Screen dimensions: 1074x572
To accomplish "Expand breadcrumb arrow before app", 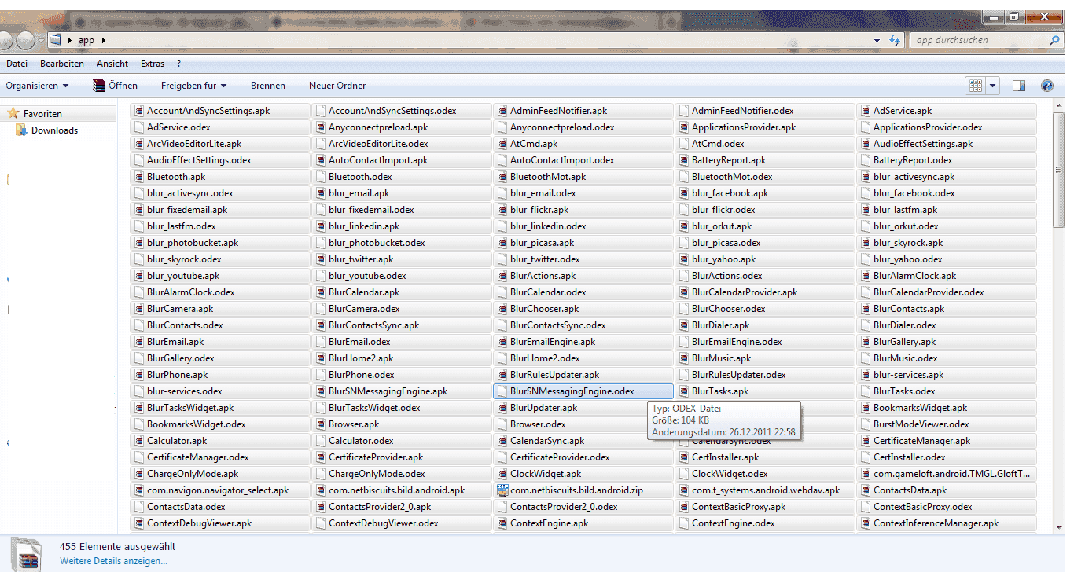I will coord(71,40).
